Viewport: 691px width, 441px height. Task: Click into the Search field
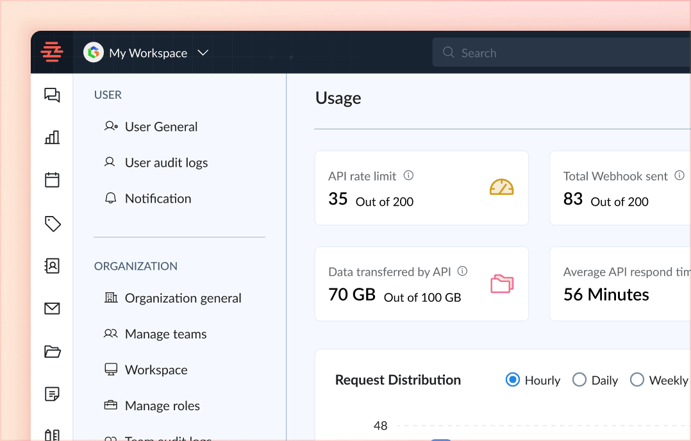pyautogui.click(x=562, y=53)
